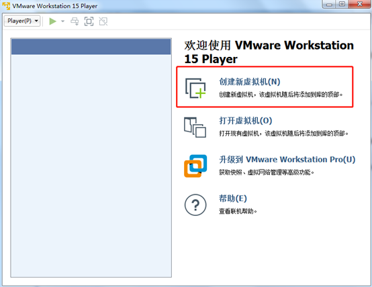Maximize the VMware Player window

342,4
